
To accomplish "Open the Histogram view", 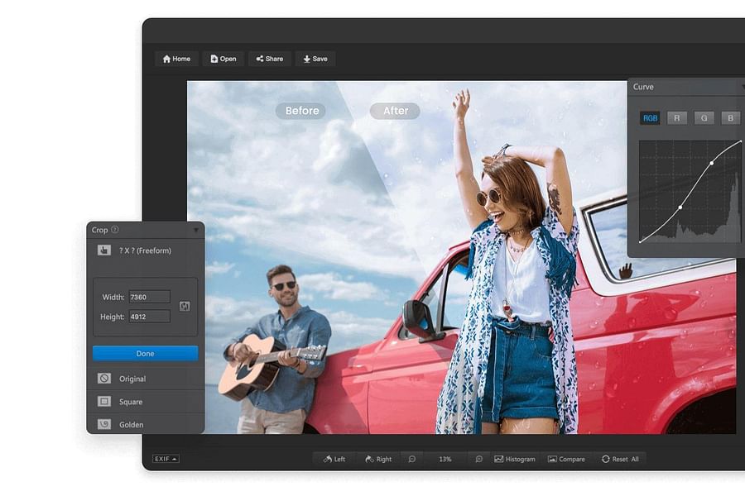I will pos(515,459).
